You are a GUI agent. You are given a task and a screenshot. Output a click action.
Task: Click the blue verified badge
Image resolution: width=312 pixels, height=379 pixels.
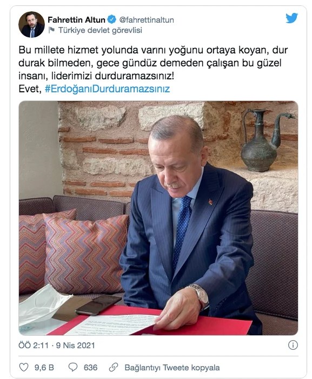pos(111,19)
